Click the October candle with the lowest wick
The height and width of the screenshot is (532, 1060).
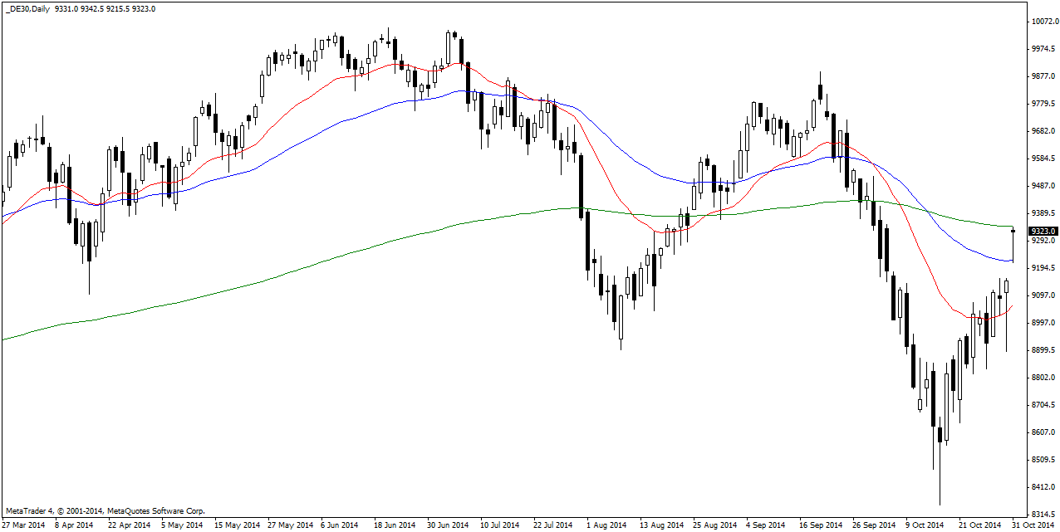[940, 448]
